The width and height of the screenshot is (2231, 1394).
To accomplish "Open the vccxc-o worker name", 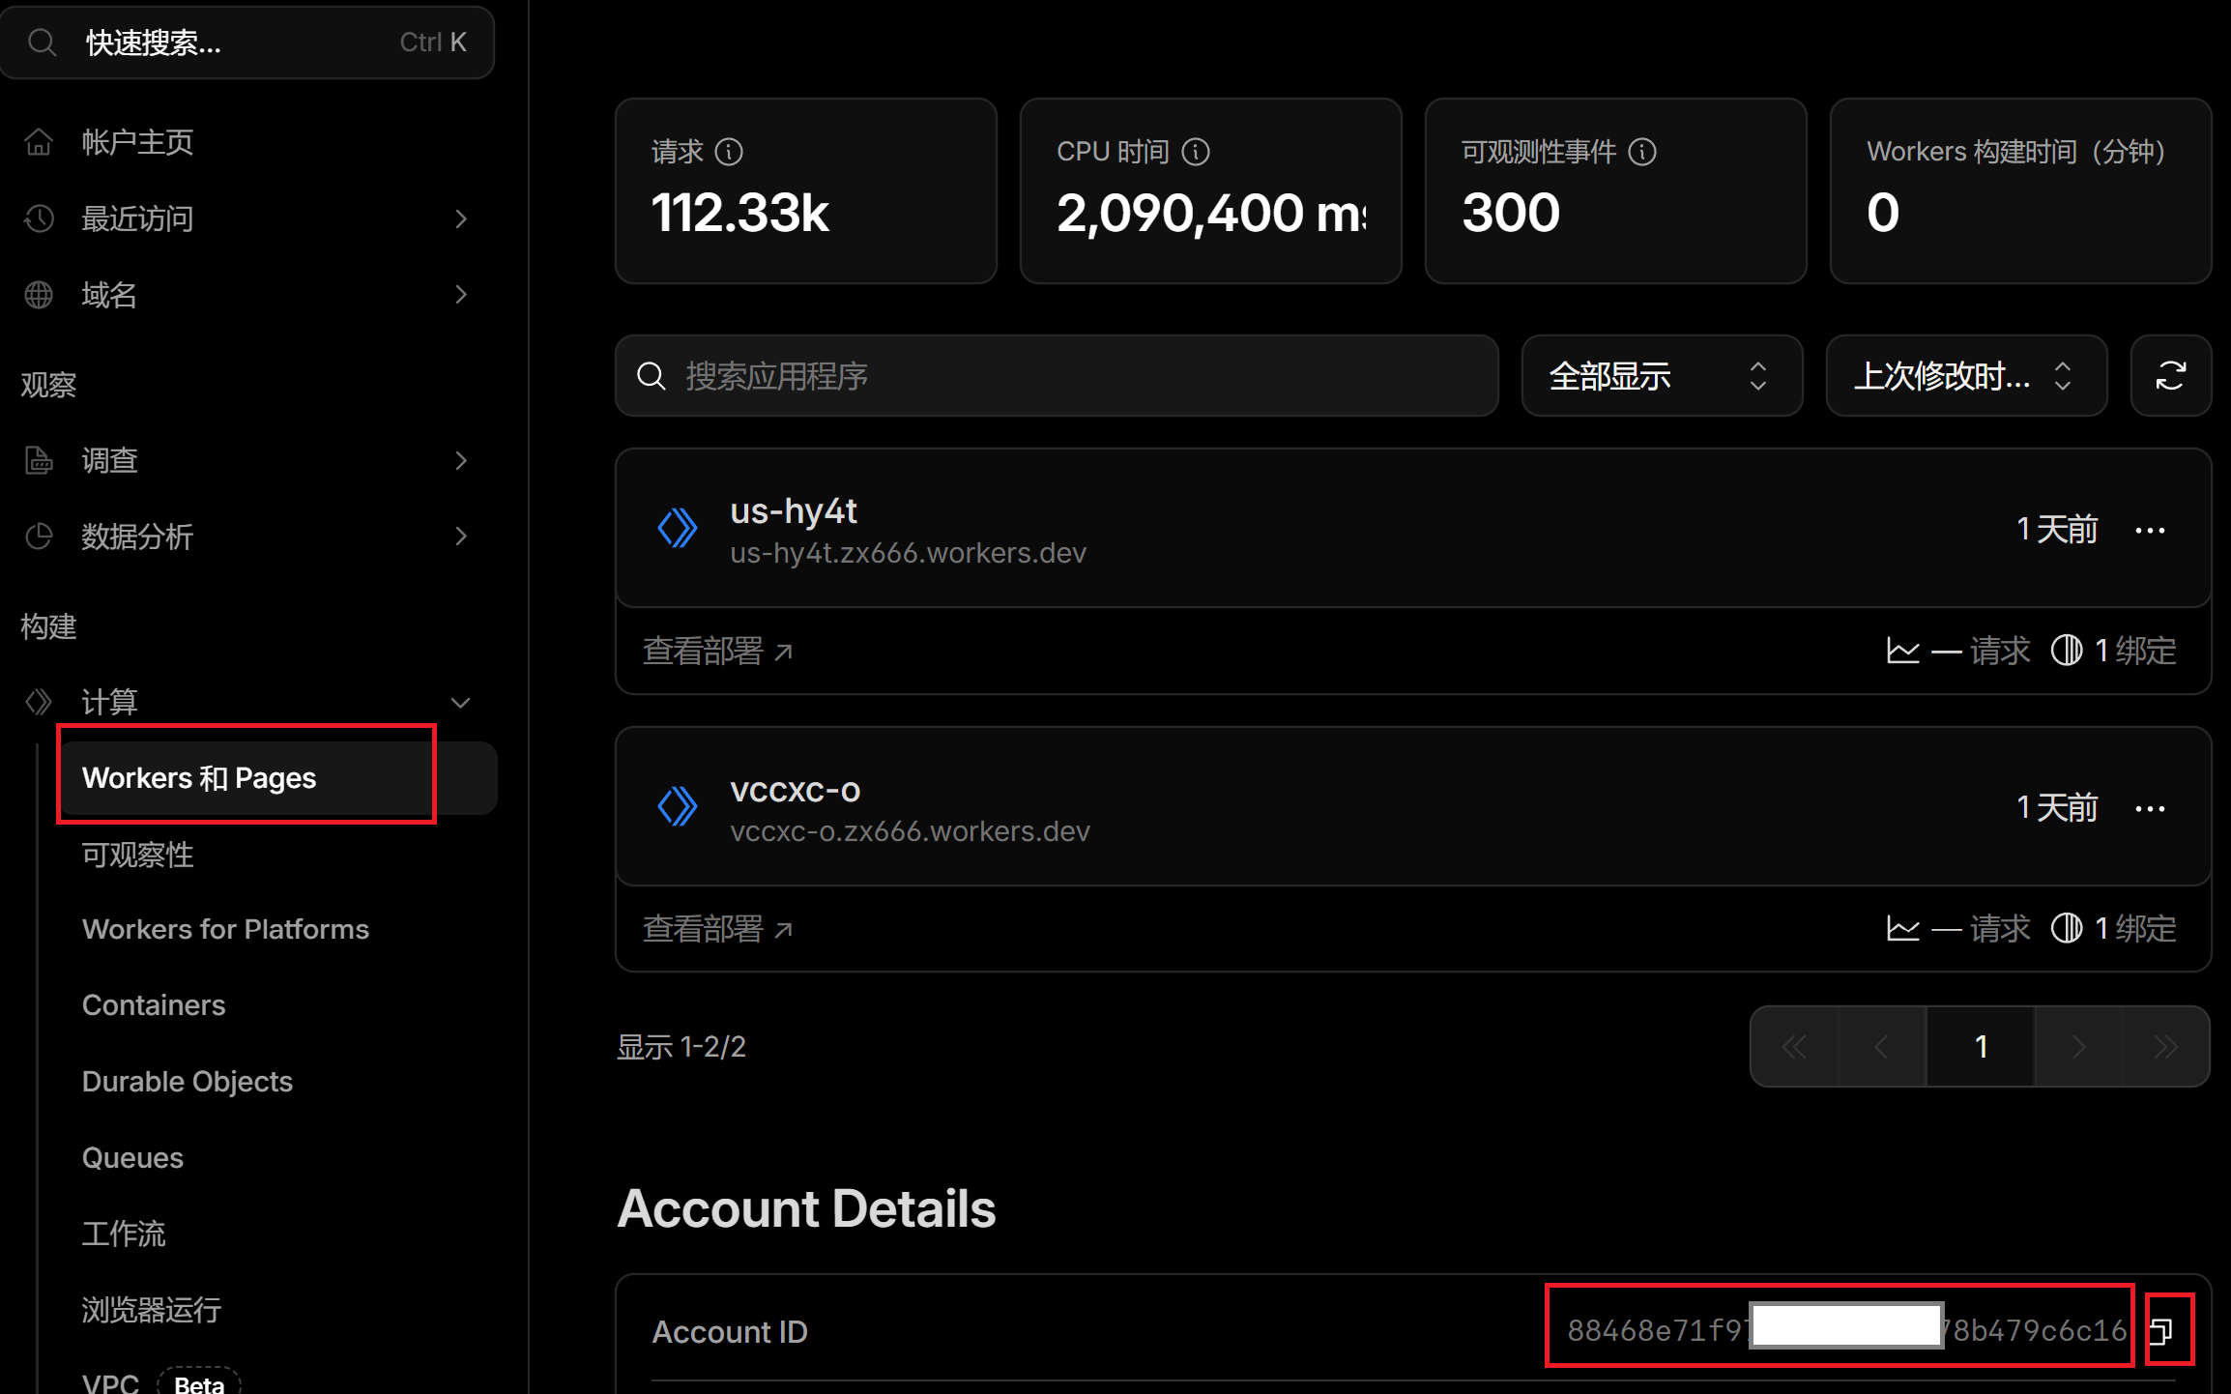I will (x=796, y=790).
